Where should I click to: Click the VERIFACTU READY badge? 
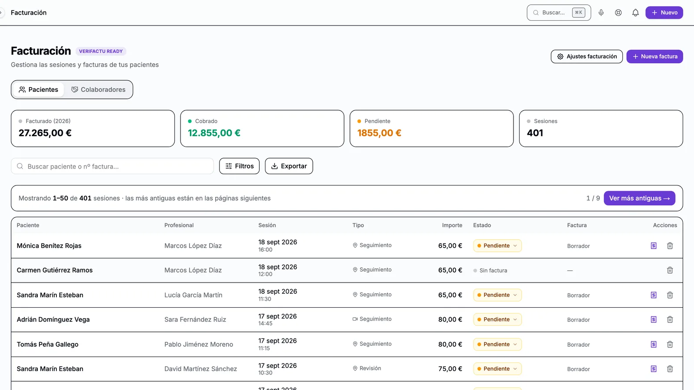101,51
